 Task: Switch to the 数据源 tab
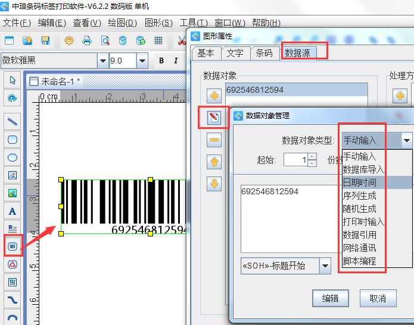298,53
